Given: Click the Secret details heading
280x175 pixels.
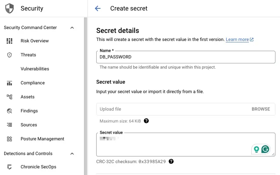Looking at the screenshot, I should [118, 30].
